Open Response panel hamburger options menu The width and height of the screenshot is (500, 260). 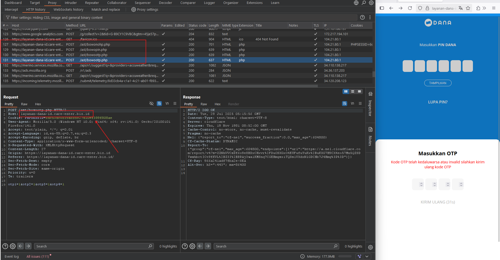pos(360,103)
